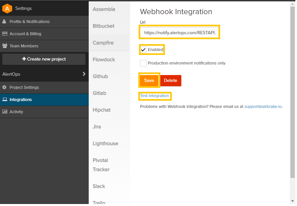Enable Production environment notifications only

click(143, 63)
